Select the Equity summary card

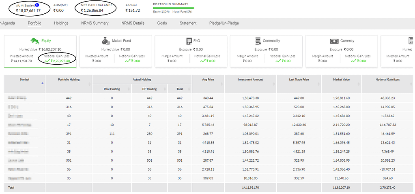(41, 51)
